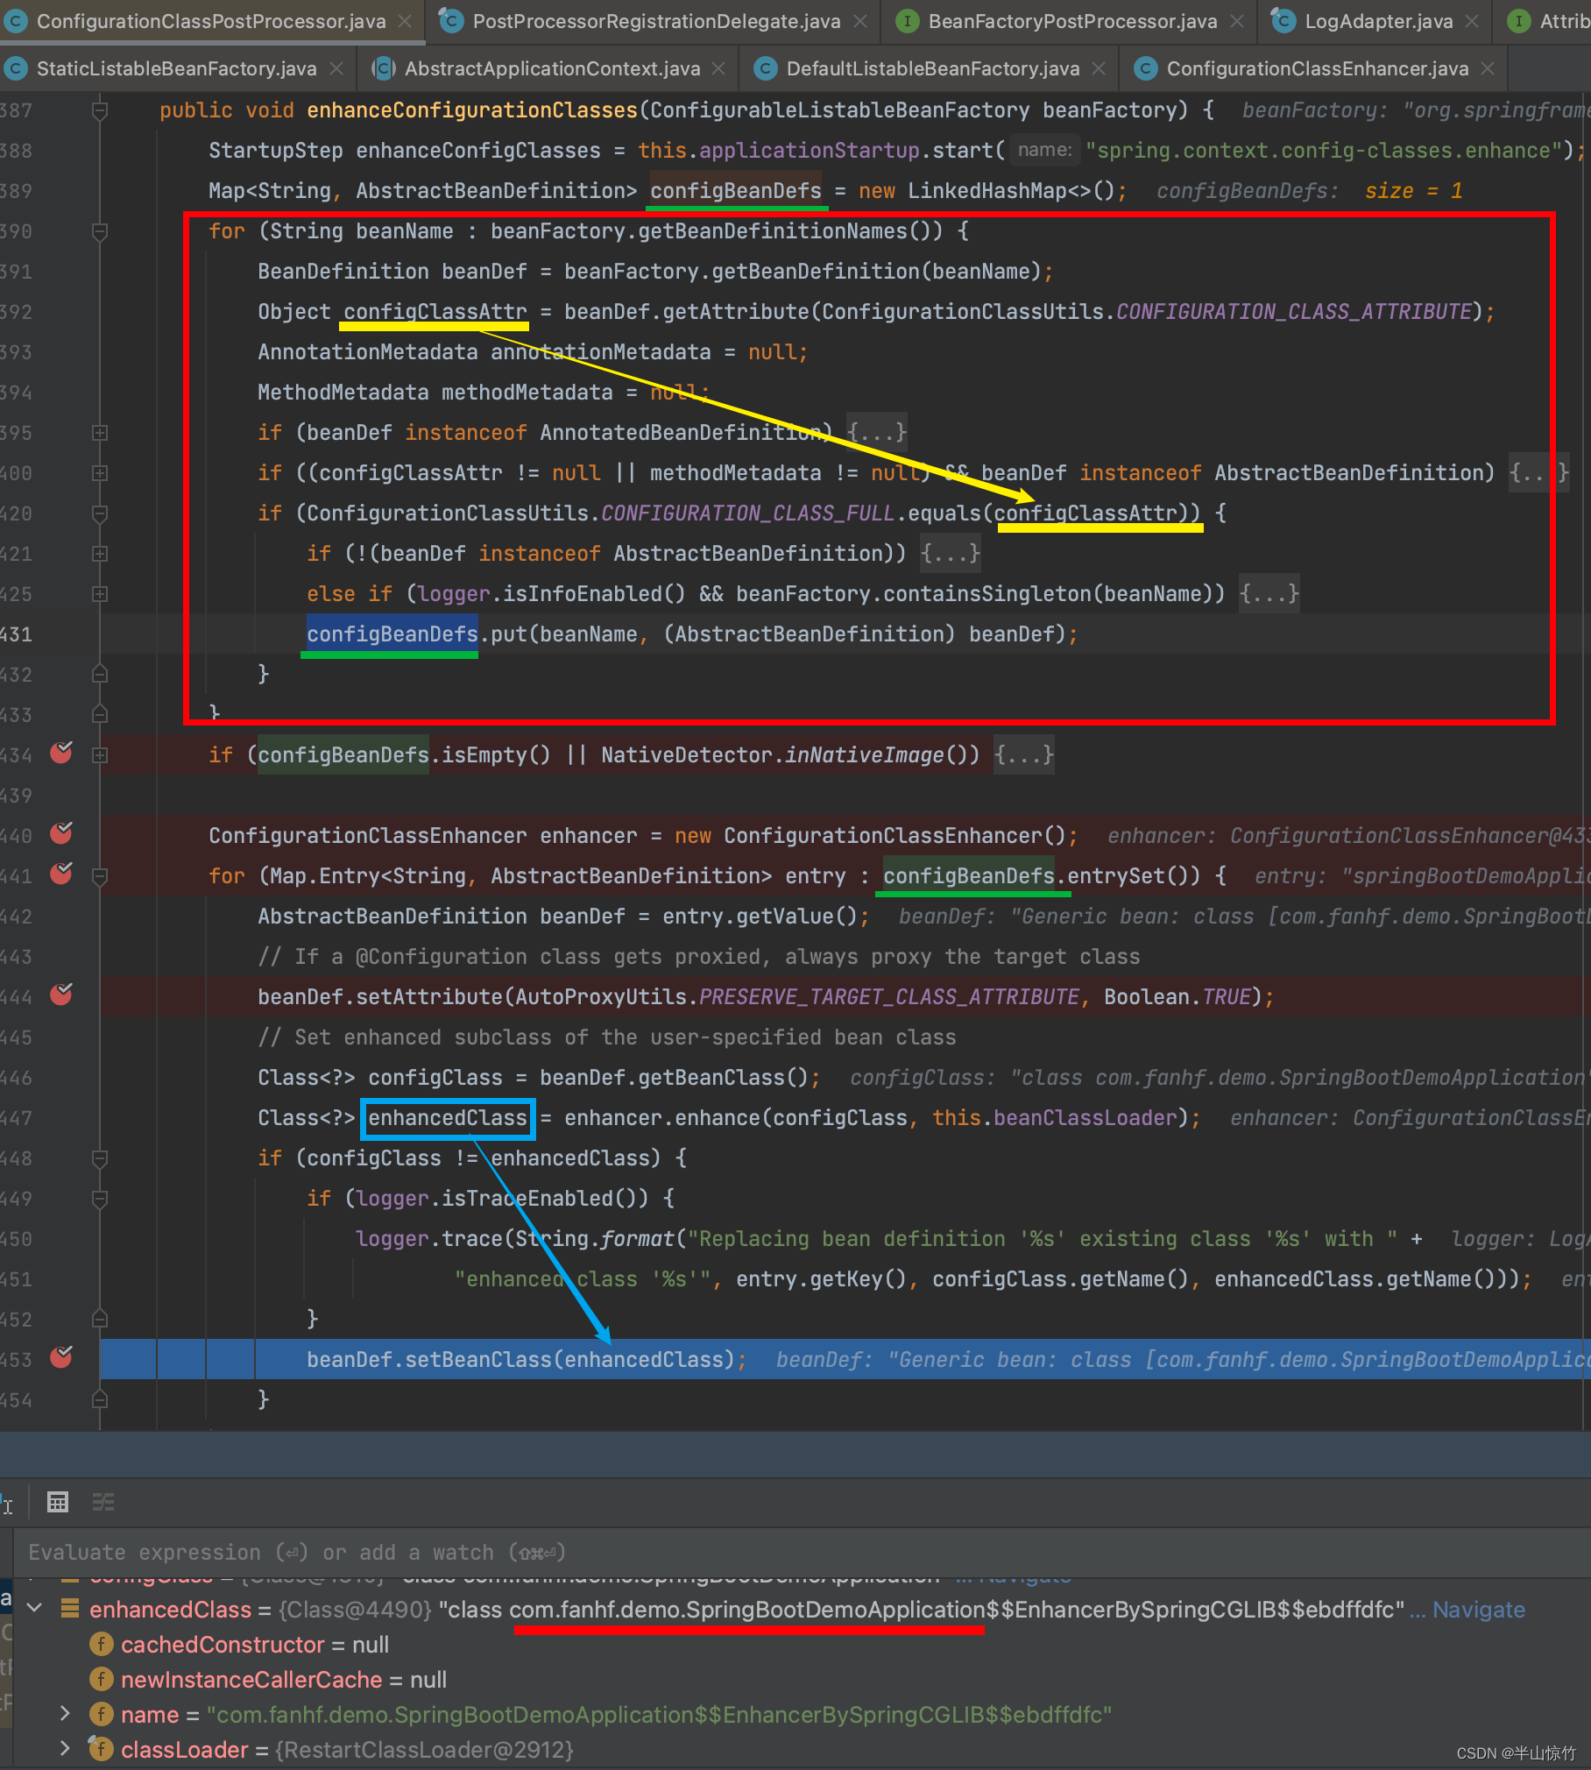Collapse the enhanceConfigurationClasses method at line 387

click(x=100, y=110)
